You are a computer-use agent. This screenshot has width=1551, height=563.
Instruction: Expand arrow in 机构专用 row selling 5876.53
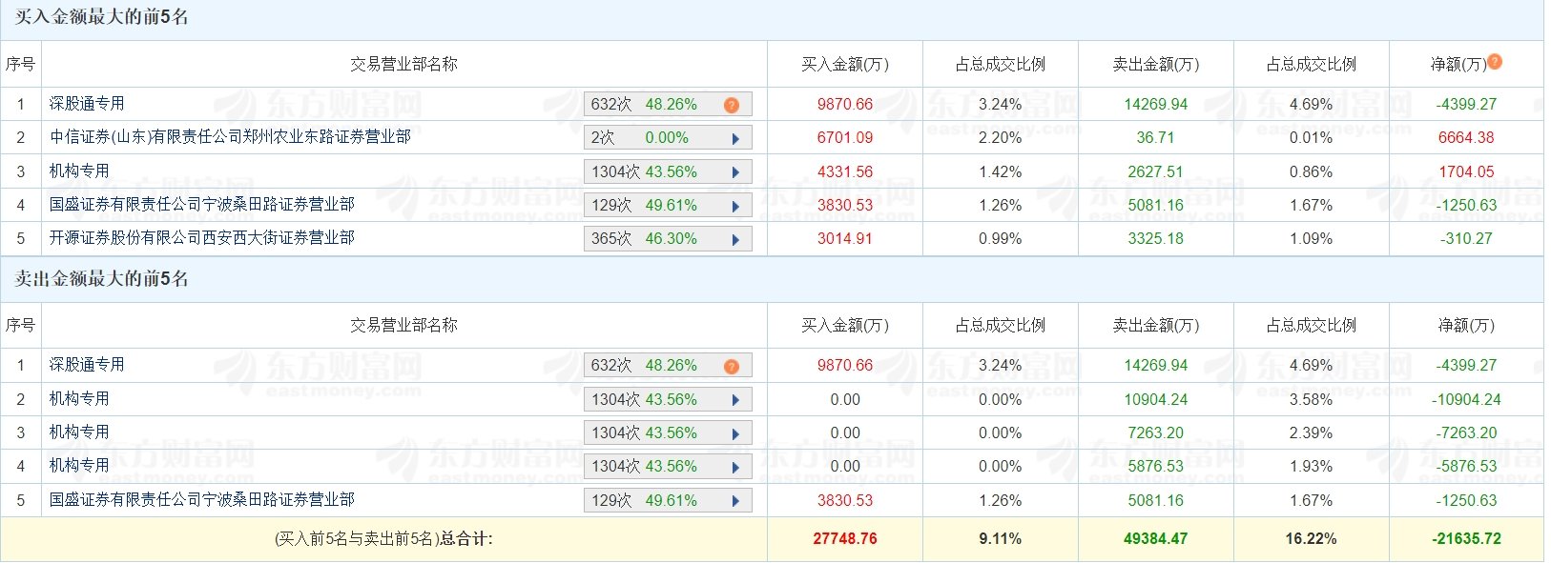735,467
